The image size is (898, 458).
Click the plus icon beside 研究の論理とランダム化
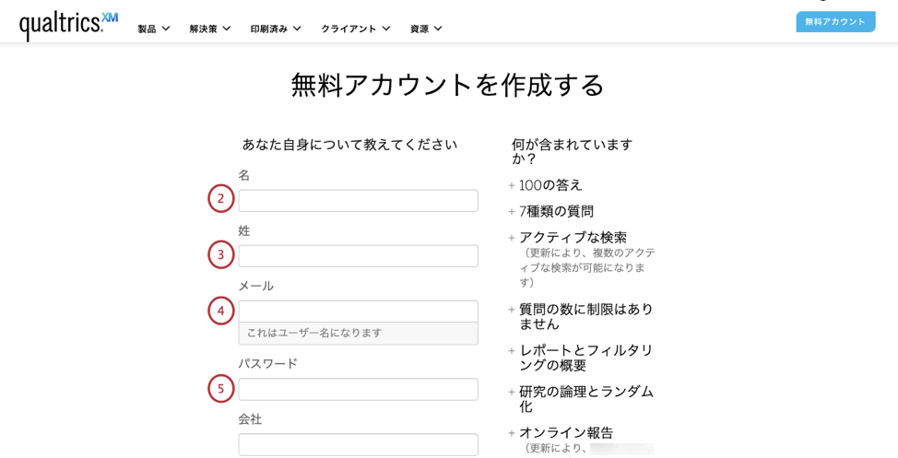[x=512, y=393]
